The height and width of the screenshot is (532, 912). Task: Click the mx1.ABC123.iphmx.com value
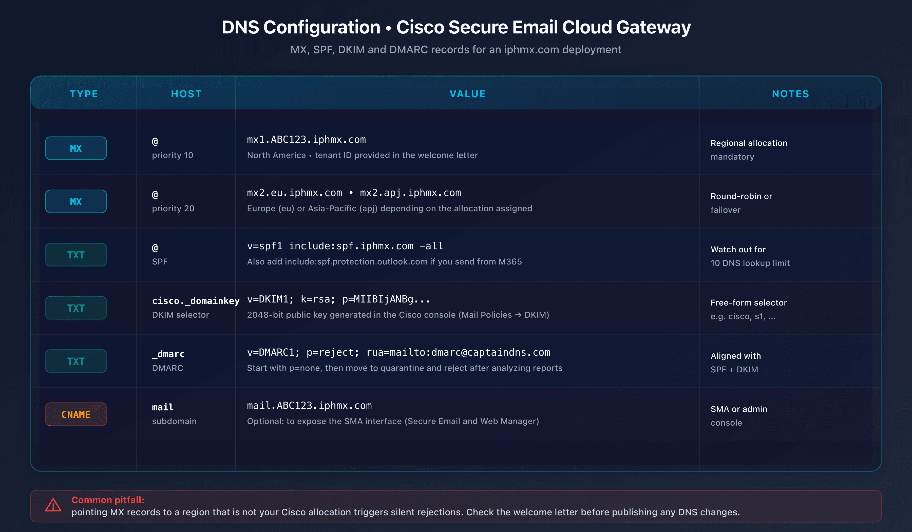[306, 140]
